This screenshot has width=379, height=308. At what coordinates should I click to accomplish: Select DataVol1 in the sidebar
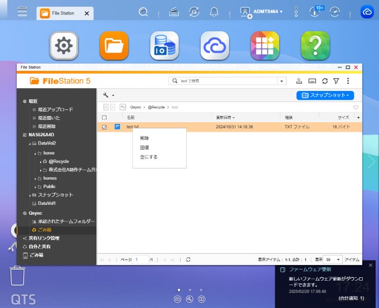(47, 204)
